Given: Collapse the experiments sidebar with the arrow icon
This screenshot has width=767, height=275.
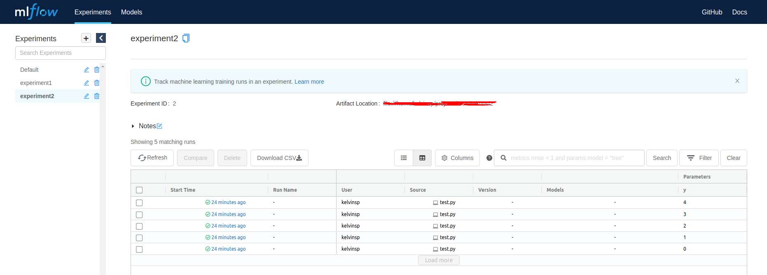Looking at the screenshot, I should (101, 38).
